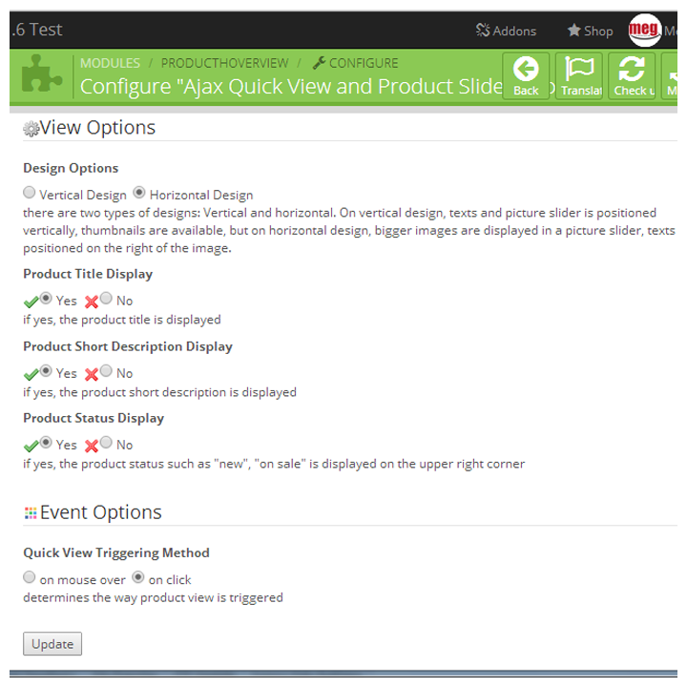Click the Event Options grid icon
The height and width of the screenshot is (687, 687).
click(31, 513)
